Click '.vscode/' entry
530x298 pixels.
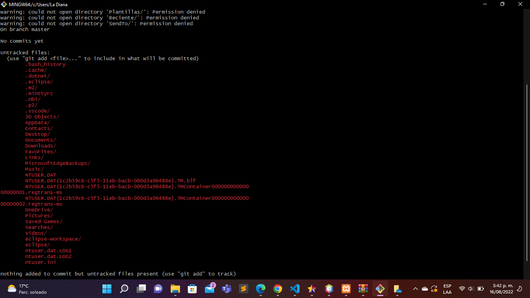38,111
